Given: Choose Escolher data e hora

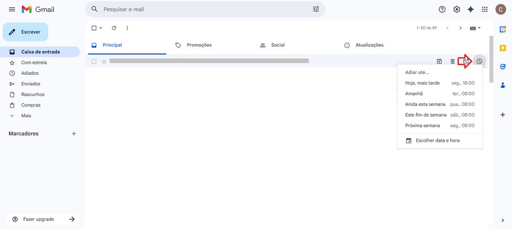Looking at the screenshot, I should click(x=440, y=141).
